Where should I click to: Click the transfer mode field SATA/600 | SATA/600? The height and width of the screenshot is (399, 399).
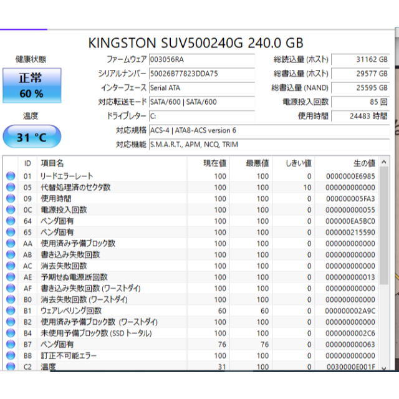[202, 102]
